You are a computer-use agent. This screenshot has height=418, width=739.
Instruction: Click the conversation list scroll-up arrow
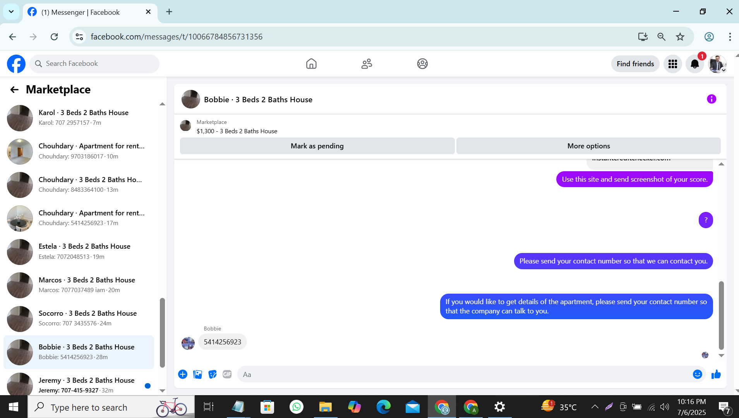click(162, 104)
